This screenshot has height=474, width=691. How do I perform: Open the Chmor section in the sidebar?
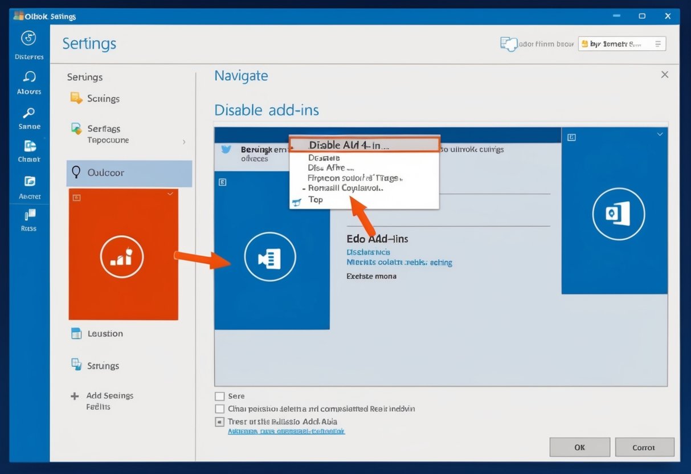pos(28,149)
